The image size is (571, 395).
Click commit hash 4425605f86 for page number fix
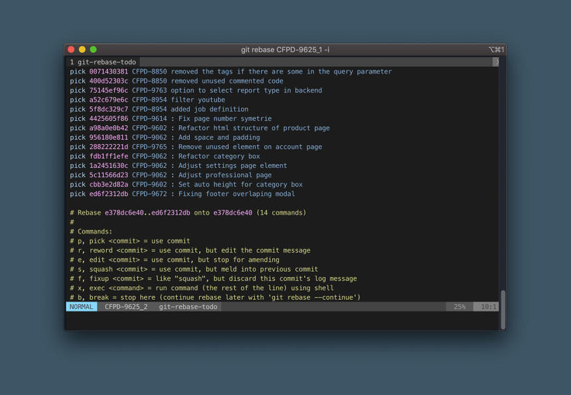click(108, 119)
